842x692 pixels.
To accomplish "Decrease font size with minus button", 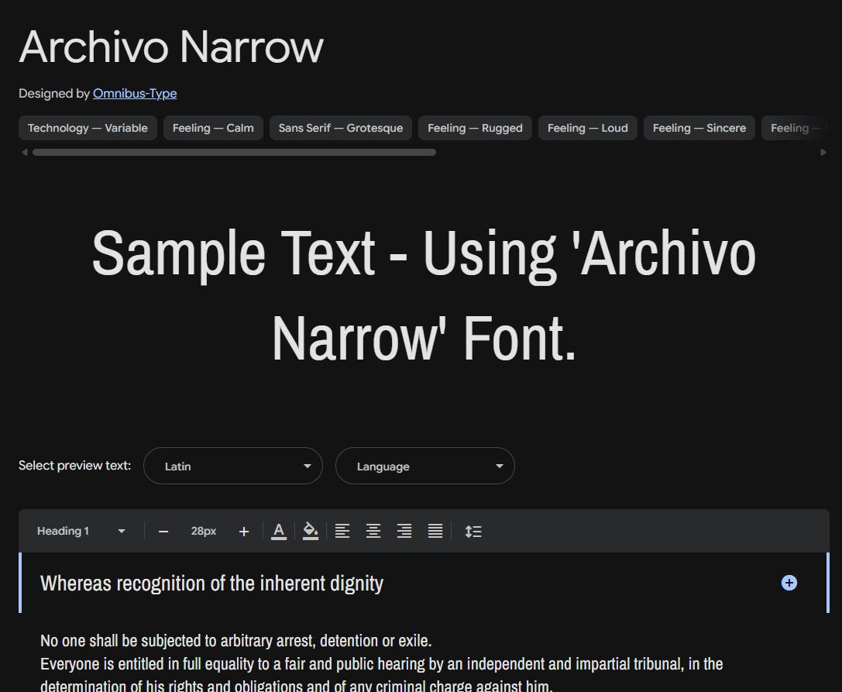I will (163, 532).
